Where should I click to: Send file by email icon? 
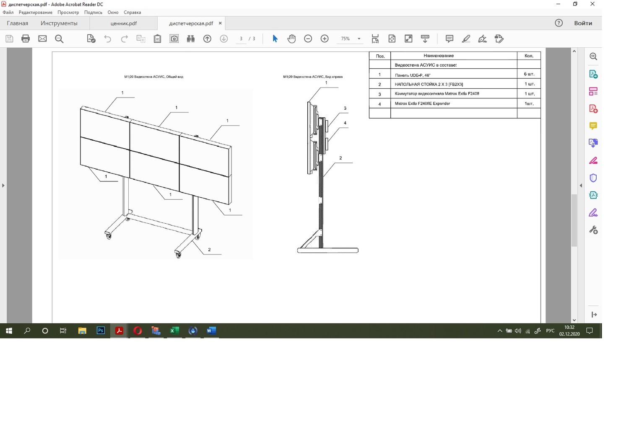[42, 39]
